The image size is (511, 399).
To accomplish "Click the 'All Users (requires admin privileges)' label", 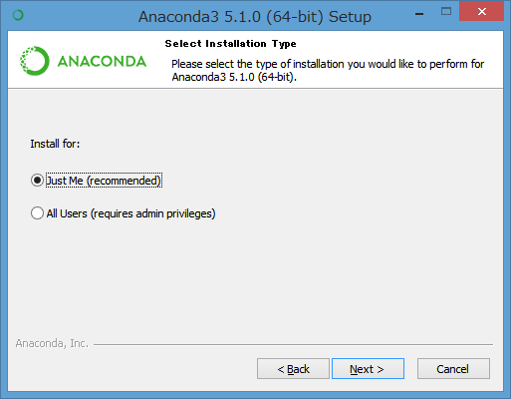I will pyautogui.click(x=130, y=213).
